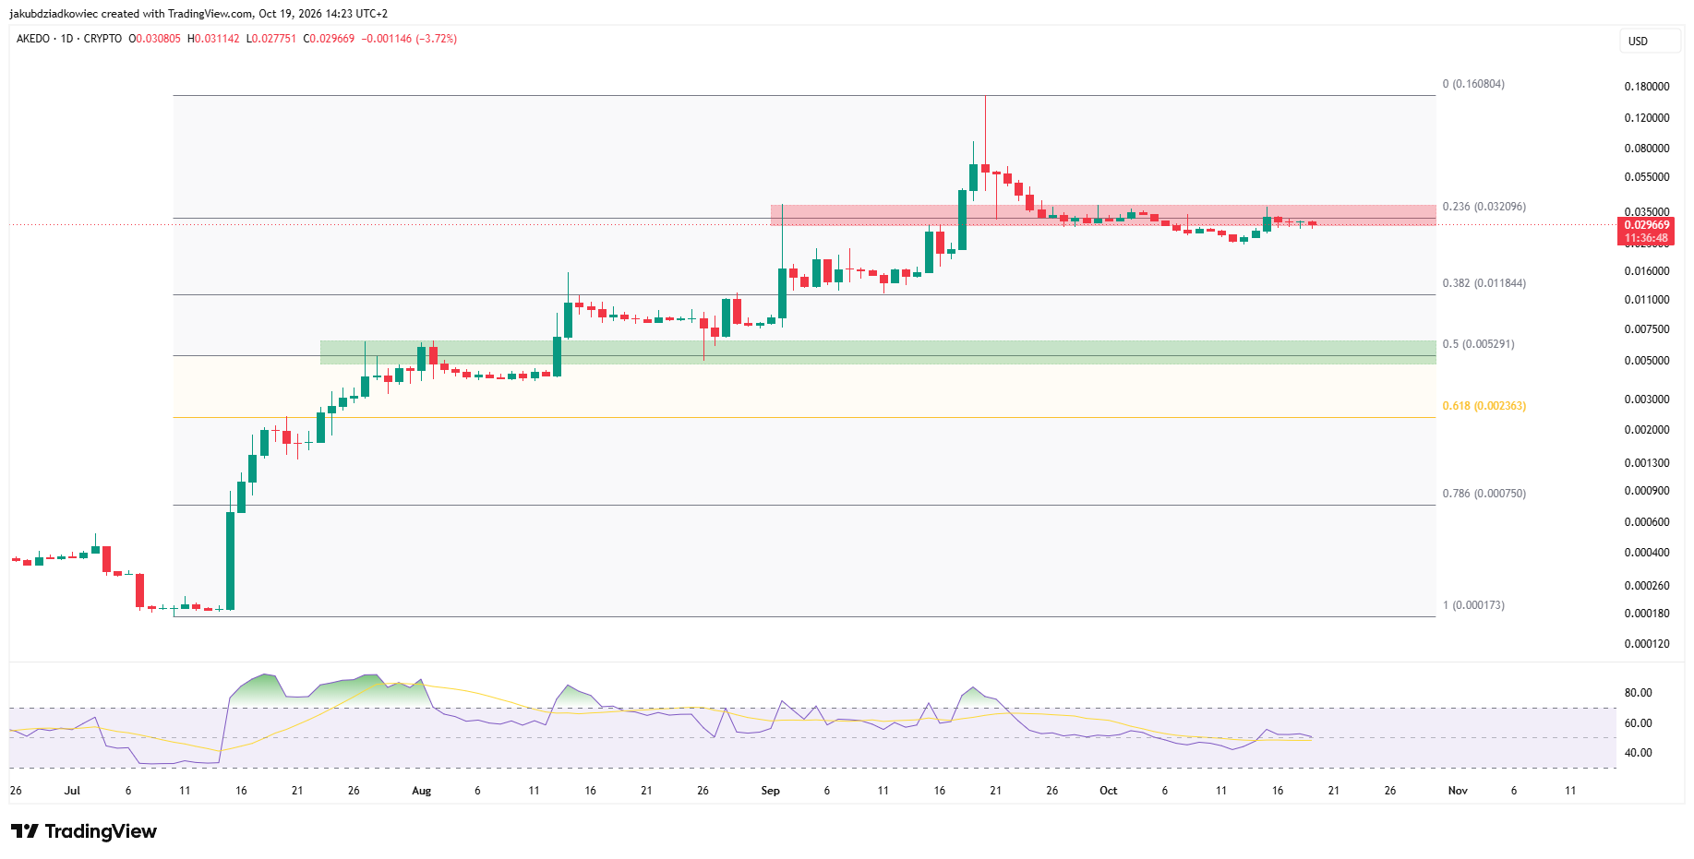The width and height of the screenshot is (1694, 859).
Task: Select the green support zone rectangle
Action: tap(878, 352)
